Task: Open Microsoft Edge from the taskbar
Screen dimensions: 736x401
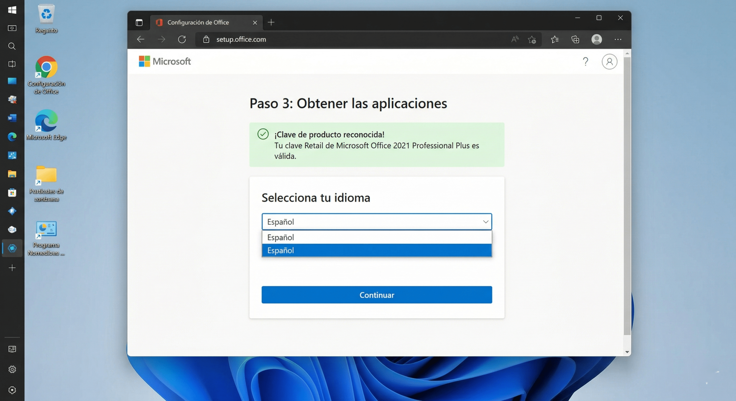Action: [x=12, y=137]
